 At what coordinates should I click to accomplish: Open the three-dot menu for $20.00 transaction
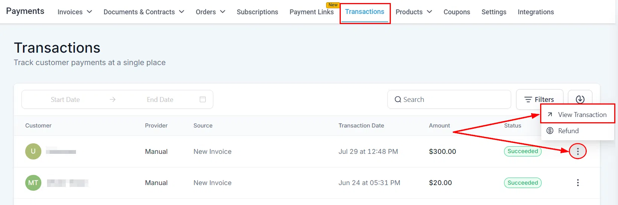(578, 183)
